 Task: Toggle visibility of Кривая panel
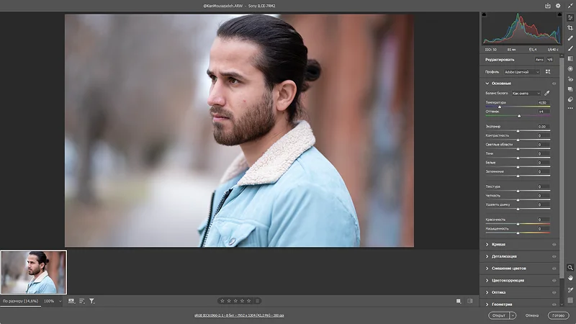coord(554,244)
